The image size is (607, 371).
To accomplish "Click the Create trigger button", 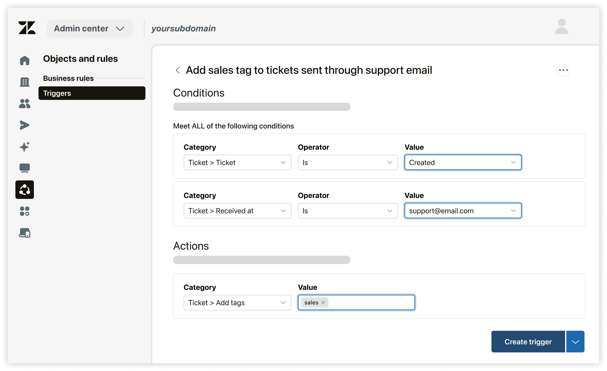I will pos(528,341).
